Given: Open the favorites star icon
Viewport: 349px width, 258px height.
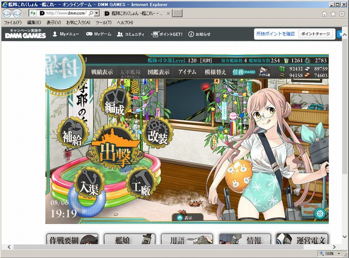Looking at the screenshot, I should pyautogui.click(x=333, y=14).
